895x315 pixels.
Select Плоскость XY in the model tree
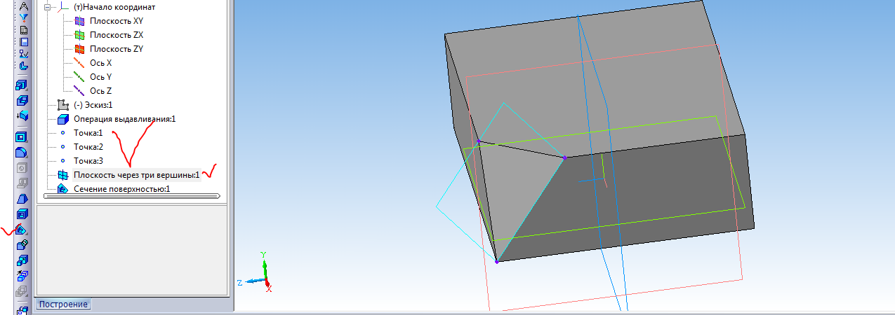(x=117, y=21)
